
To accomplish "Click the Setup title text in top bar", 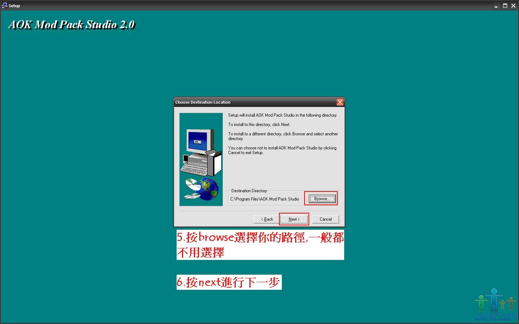I will (x=14, y=6).
